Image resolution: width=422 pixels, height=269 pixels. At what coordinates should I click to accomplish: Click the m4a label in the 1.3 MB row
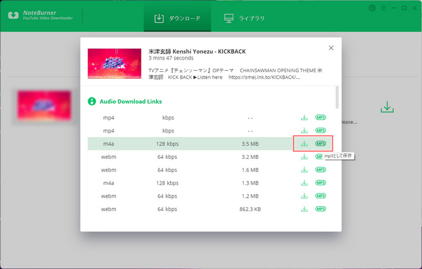(x=109, y=183)
